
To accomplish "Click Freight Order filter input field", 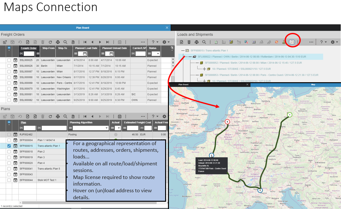I will 29,54.
